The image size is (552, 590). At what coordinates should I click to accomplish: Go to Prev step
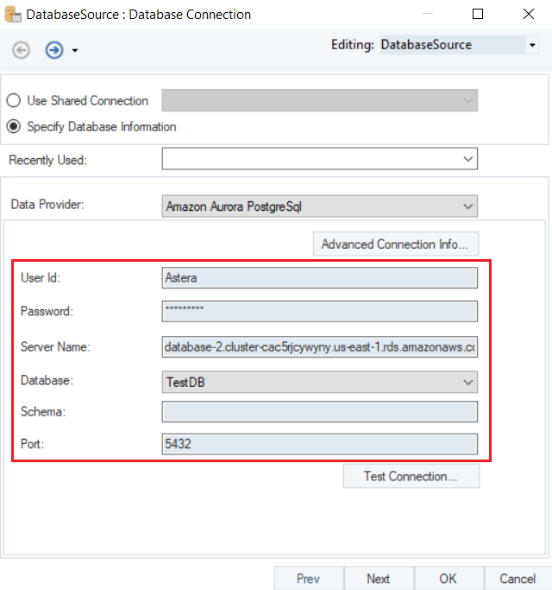point(308,579)
